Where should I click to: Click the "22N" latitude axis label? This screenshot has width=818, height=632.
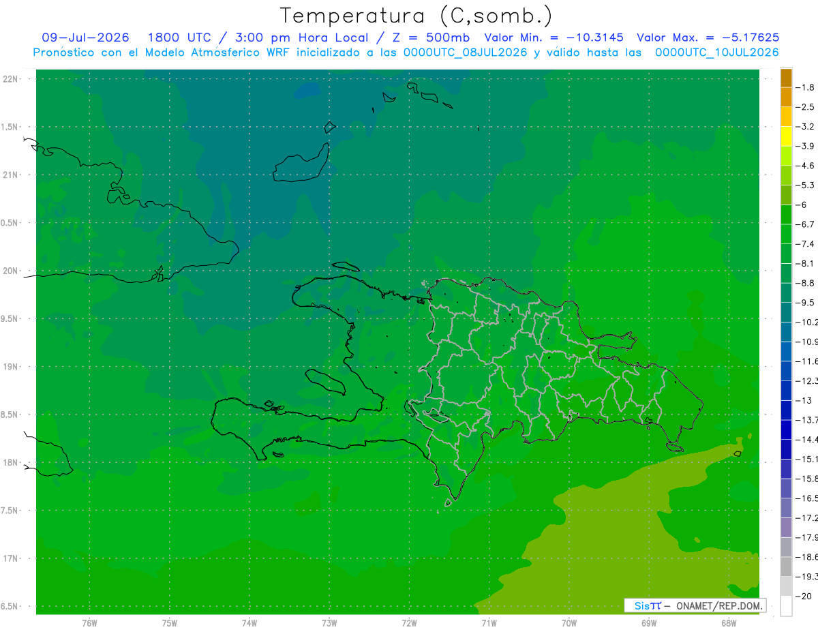(12, 79)
